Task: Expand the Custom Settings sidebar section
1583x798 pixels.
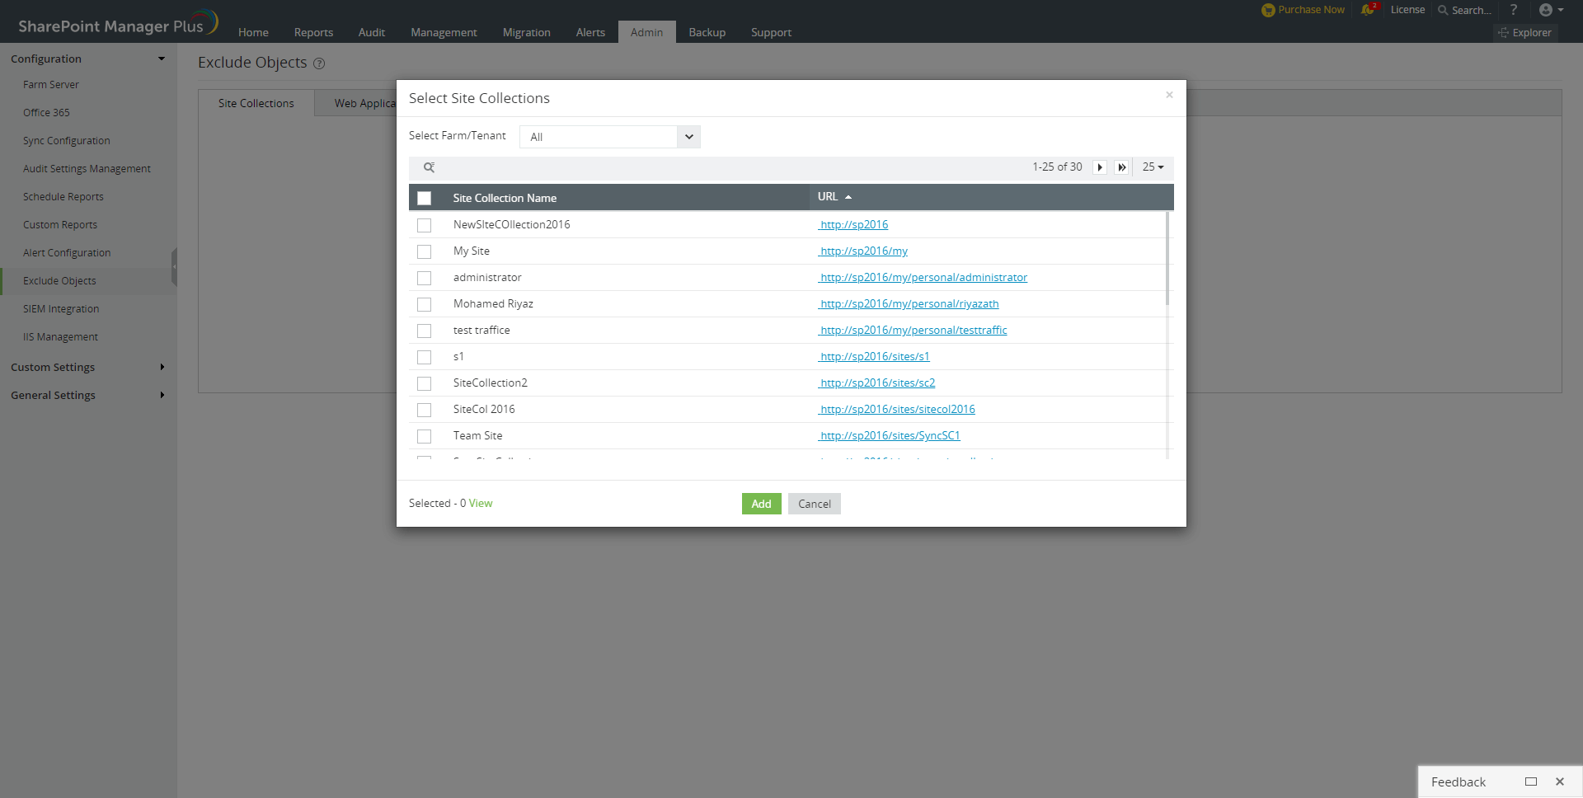Action: (162, 367)
